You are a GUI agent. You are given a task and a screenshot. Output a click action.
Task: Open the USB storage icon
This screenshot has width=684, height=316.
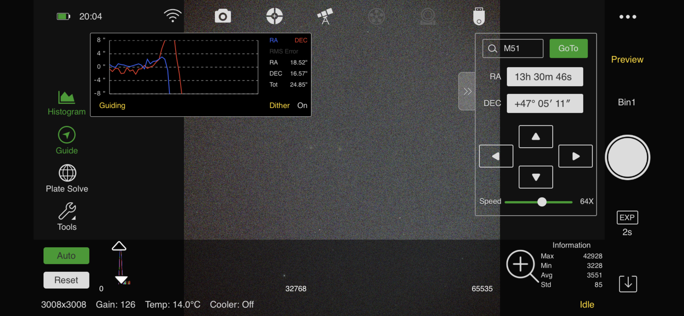pyautogui.click(x=478, y=16)
